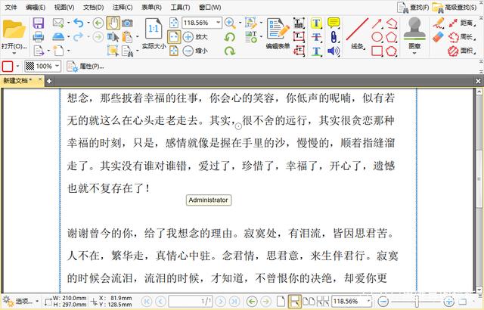Viewport: 484px width, 310px height.
Task: Open the 注释(C) Comments menu
Action: click(123, 7)
